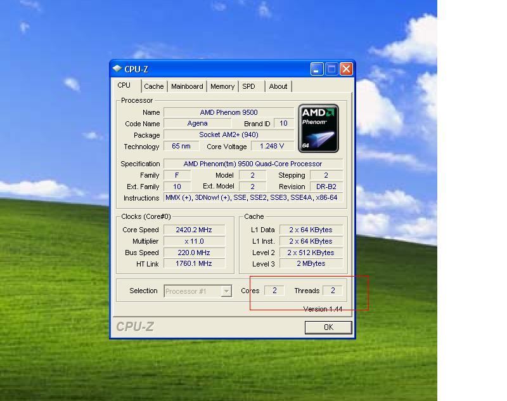
Task: Open the Mainboard tab
Action: point(187,86)
